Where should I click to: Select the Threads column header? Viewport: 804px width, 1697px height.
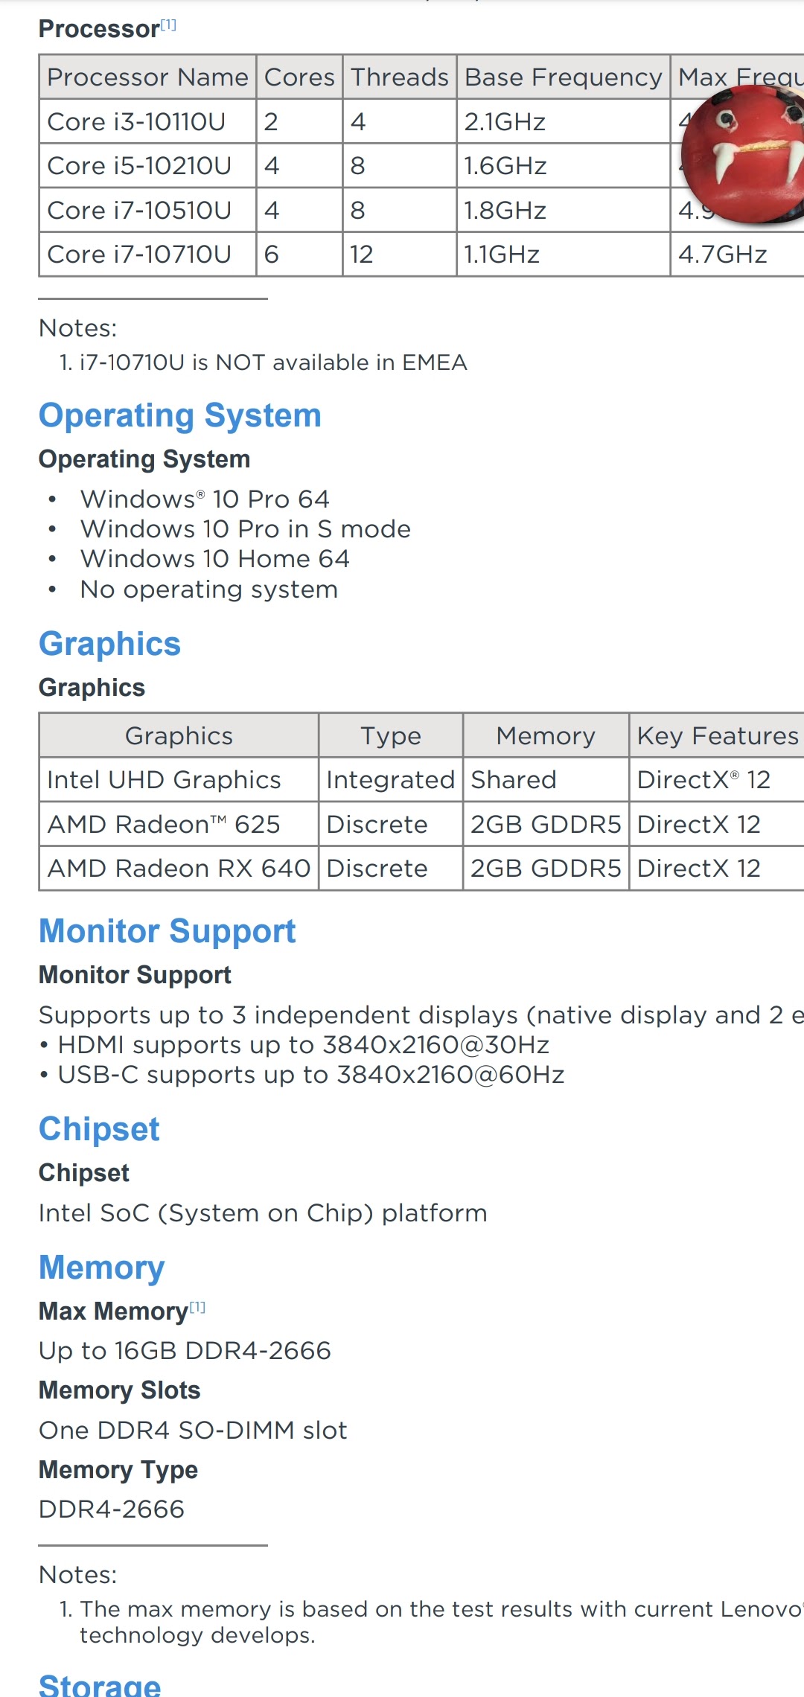[400, 77]
